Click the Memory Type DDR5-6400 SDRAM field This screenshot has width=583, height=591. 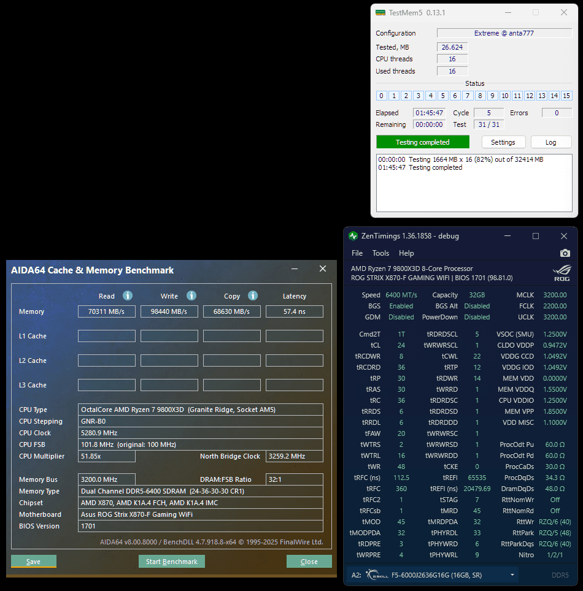pyautogui.click(x=201, y=491)
